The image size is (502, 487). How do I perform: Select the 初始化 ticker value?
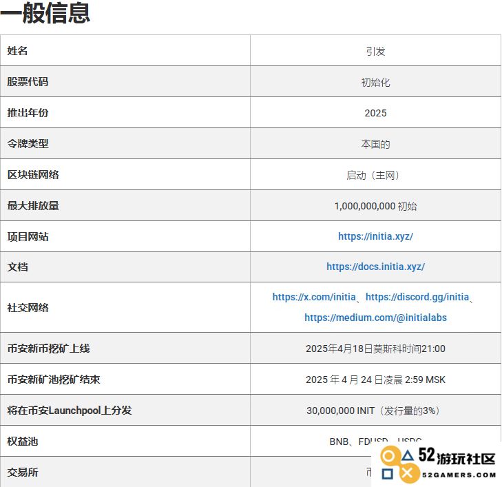point(375,82)
